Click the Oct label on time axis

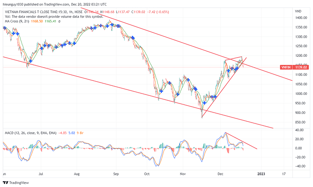147,174
